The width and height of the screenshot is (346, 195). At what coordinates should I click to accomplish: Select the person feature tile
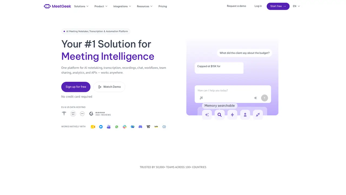[x=245, y=115]
